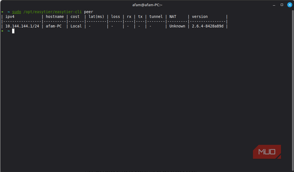Click the tx column header

tap(140, 17)
